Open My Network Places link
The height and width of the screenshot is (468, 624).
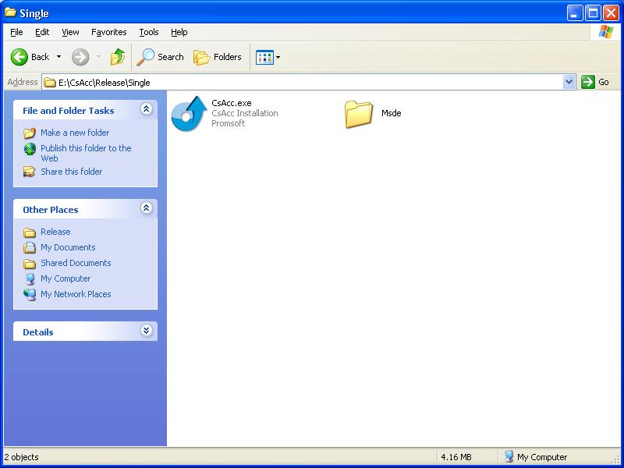(x=76, y=294)
